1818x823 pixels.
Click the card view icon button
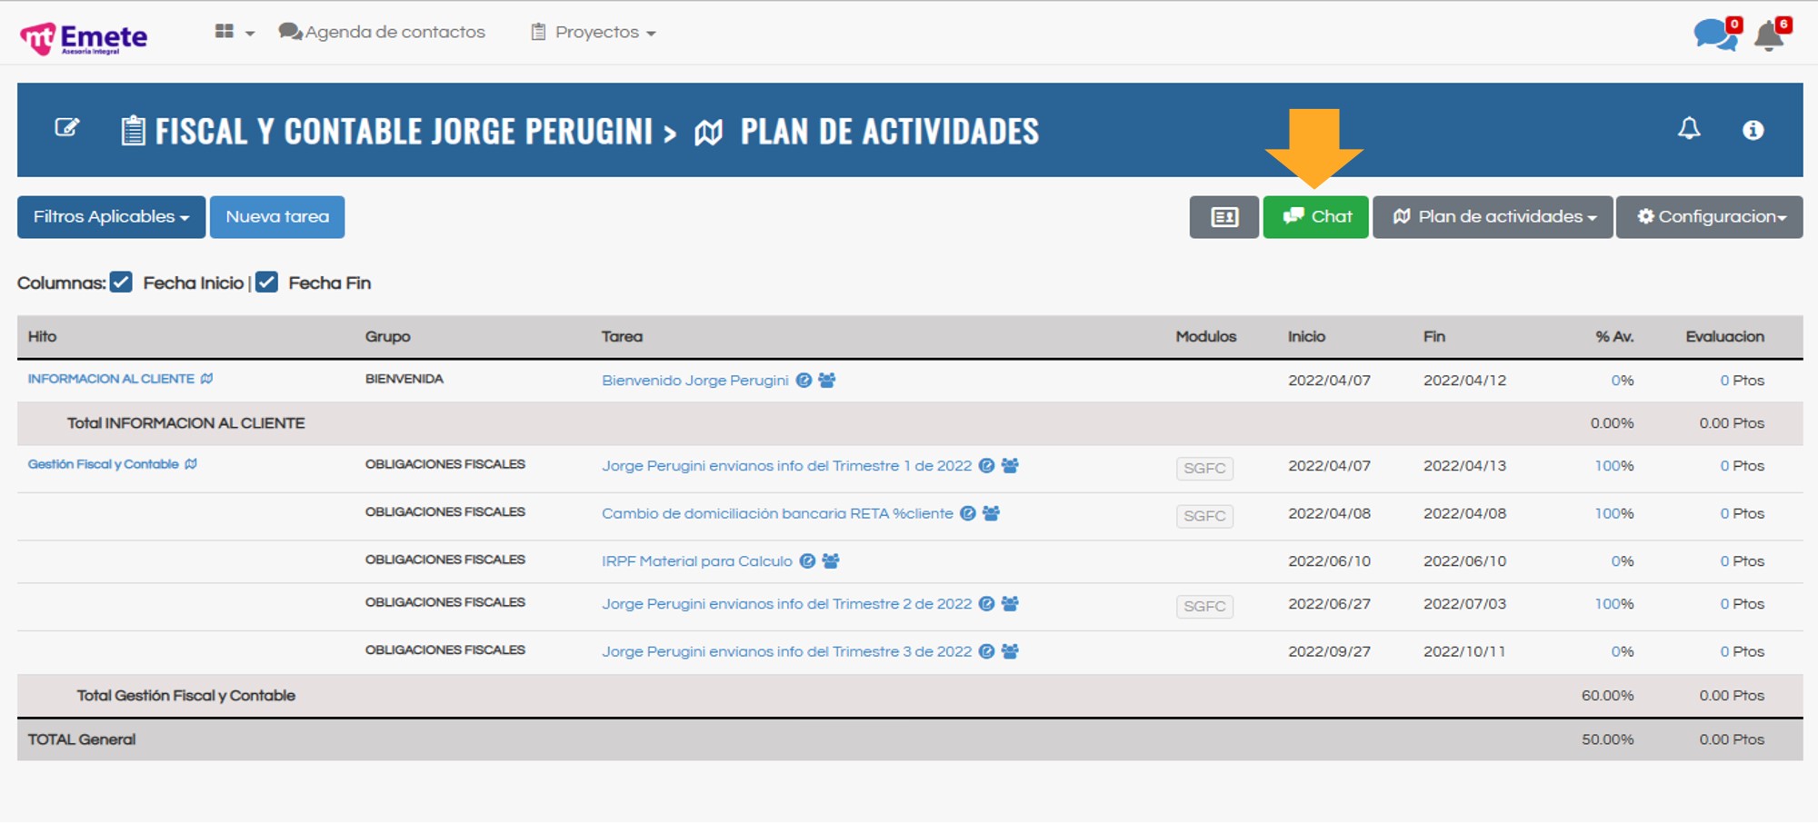1224,217
